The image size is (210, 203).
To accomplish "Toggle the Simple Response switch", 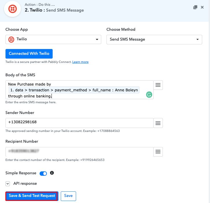I will click(43, 173).
